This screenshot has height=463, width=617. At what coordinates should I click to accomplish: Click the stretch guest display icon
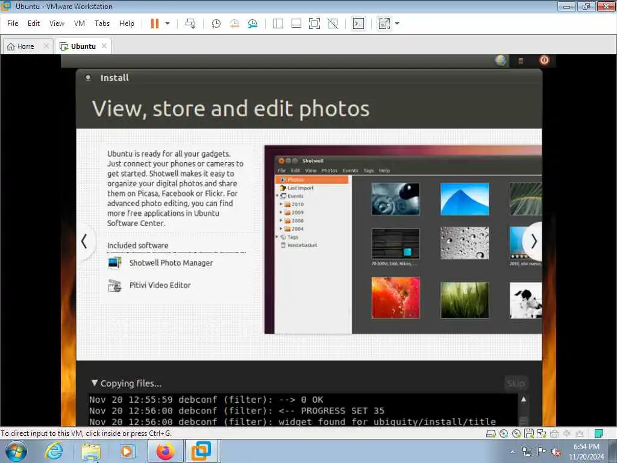point(384,24)
